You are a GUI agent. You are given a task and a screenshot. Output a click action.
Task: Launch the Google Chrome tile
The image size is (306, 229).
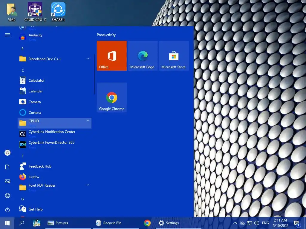point(112,98)
